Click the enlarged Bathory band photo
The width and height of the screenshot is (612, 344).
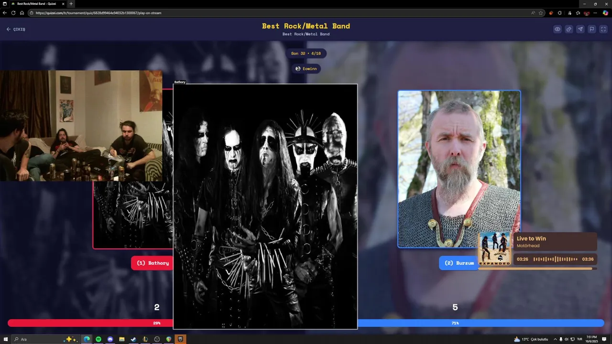[265, 206]
